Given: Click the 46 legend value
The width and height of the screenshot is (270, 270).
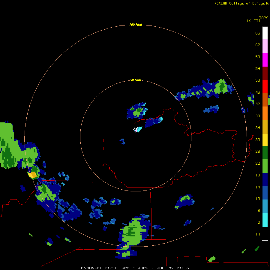Looking at the screenshot, I should (x=258, y=92).
